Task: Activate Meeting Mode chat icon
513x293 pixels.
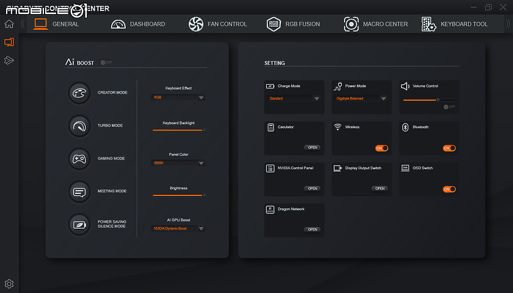Action: 79,192
